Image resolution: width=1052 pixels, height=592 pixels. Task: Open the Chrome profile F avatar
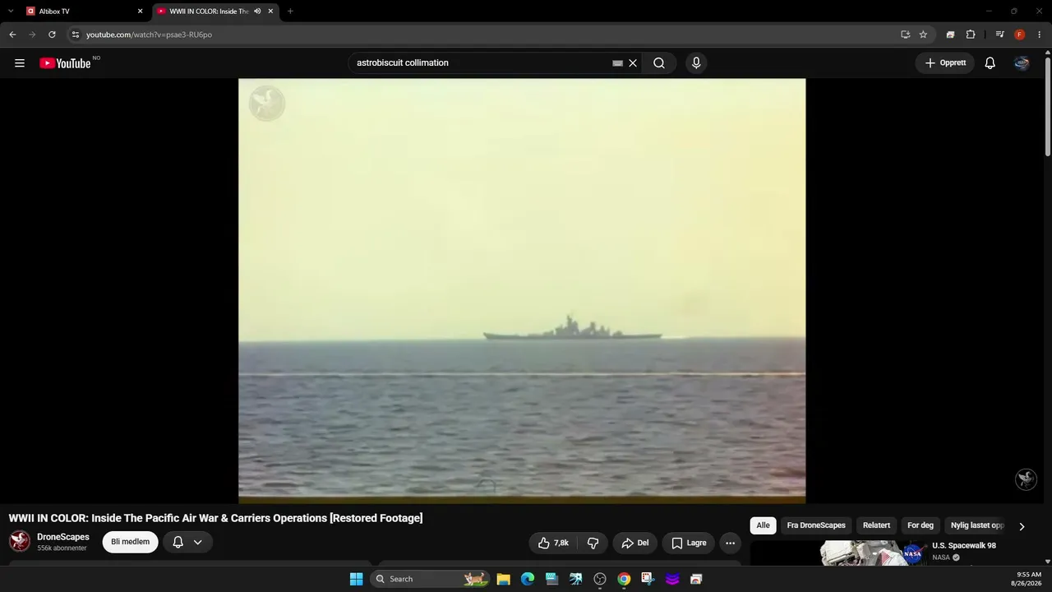[1020, 35]
